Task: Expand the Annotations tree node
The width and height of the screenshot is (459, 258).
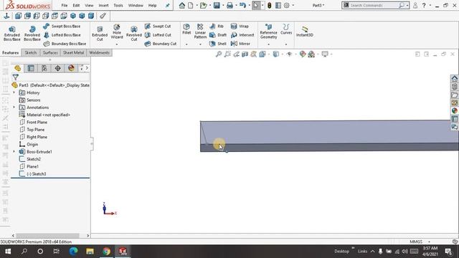Action: click(x=14, y=107)
